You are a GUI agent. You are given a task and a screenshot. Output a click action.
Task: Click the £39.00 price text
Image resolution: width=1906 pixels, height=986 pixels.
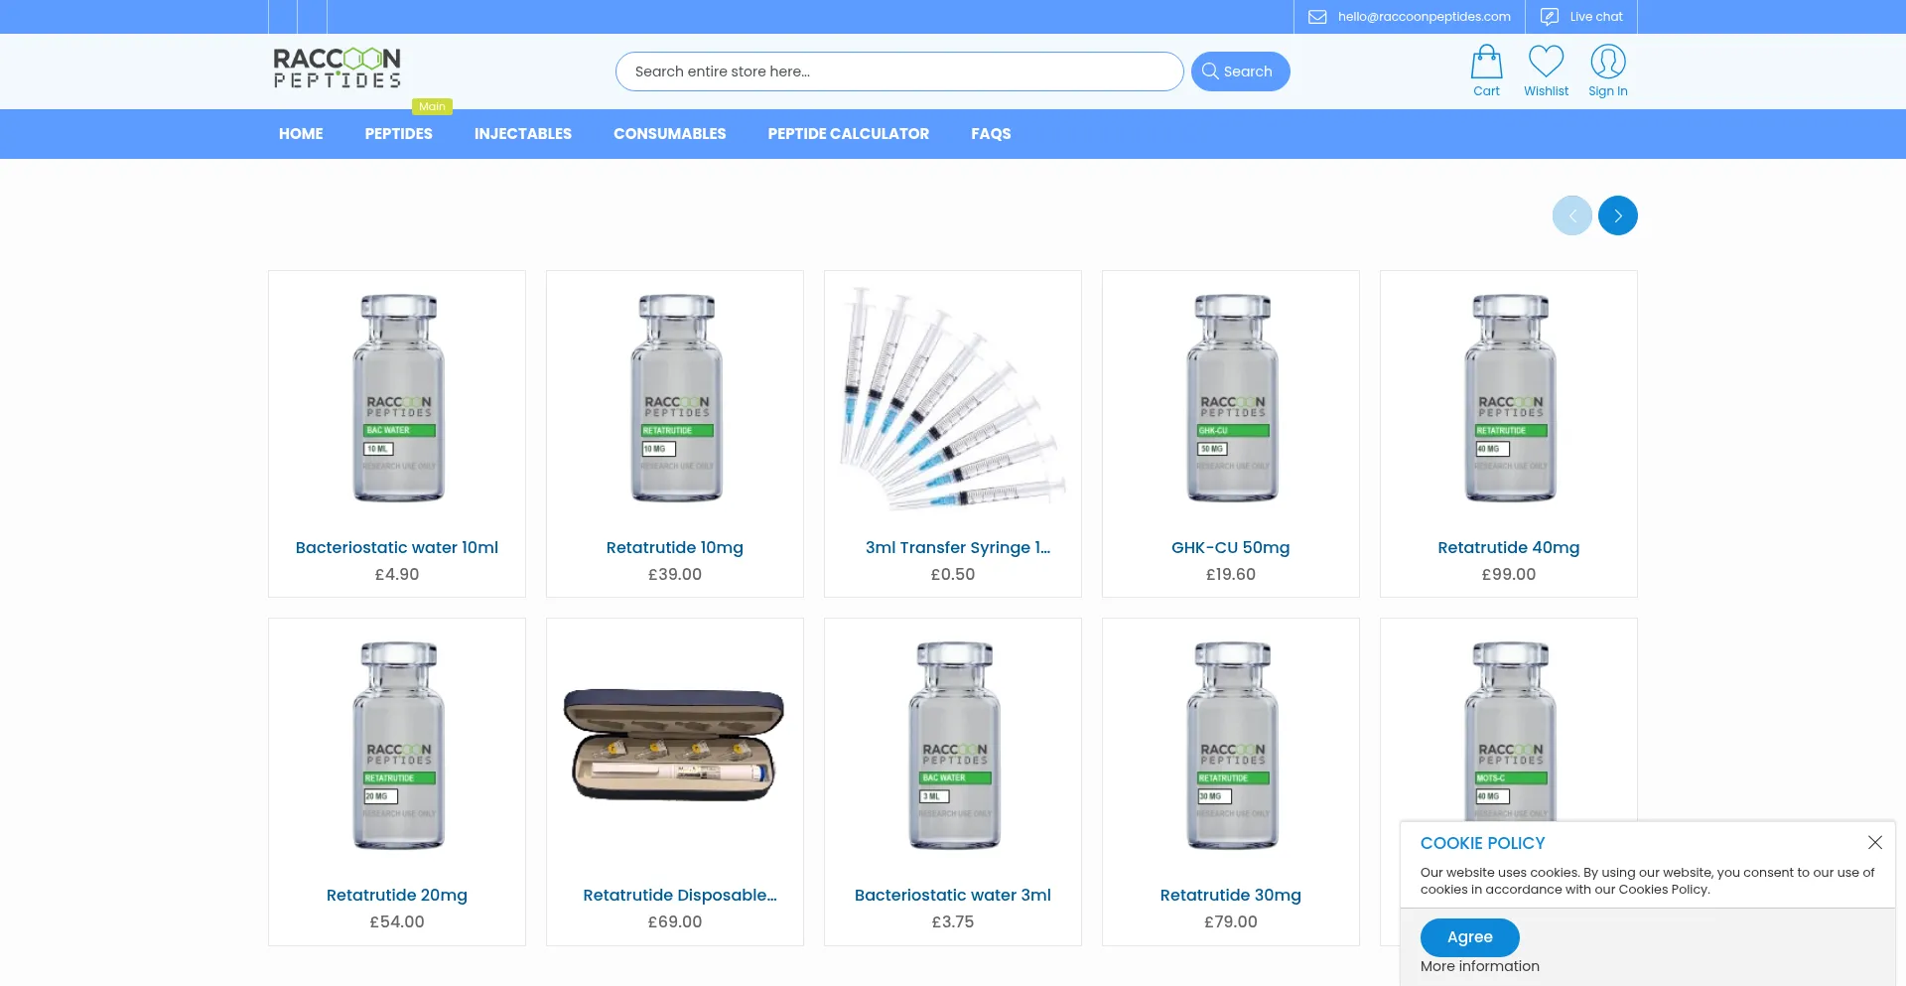[x=675, y=574]
